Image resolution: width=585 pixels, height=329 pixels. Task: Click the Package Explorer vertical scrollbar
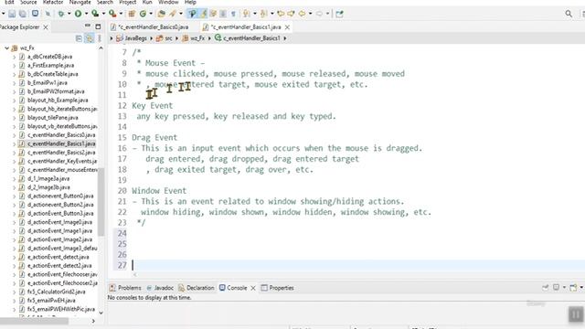101,201
